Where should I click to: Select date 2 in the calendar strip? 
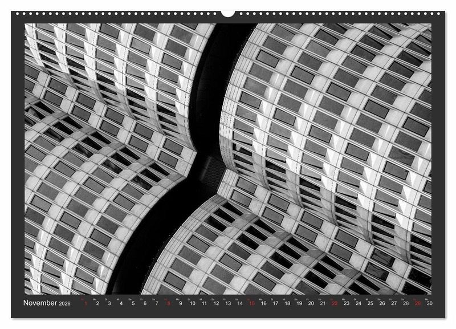point(97,303)
